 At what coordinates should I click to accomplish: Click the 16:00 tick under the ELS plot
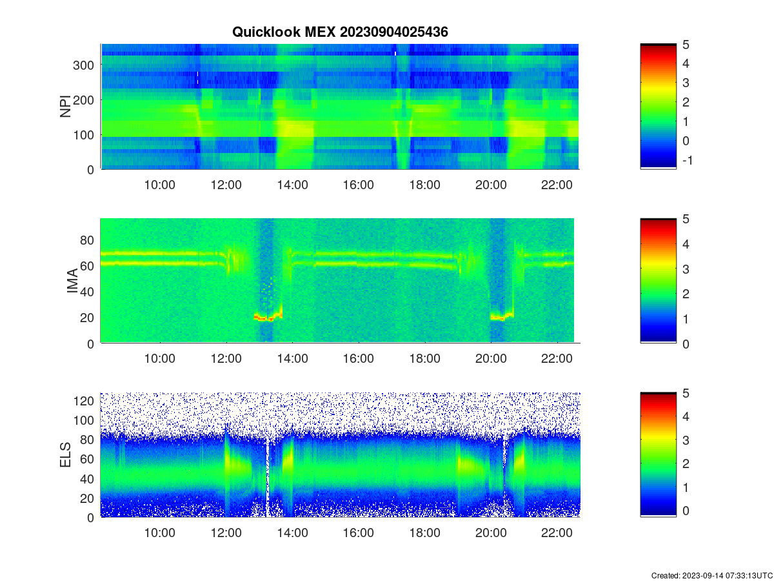359,533
